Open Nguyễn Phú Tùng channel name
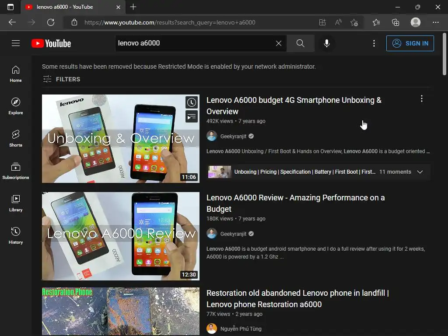The width and height of the screenshot is (448, 336). pos(241,329)
